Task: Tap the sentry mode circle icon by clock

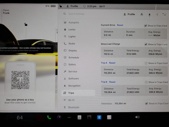Action: click(84, 6)
